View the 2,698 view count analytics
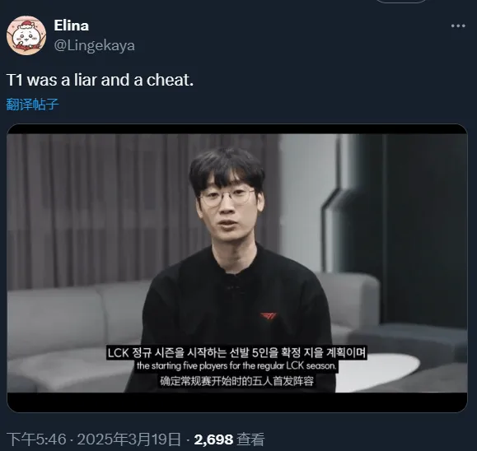 [213, 439]
